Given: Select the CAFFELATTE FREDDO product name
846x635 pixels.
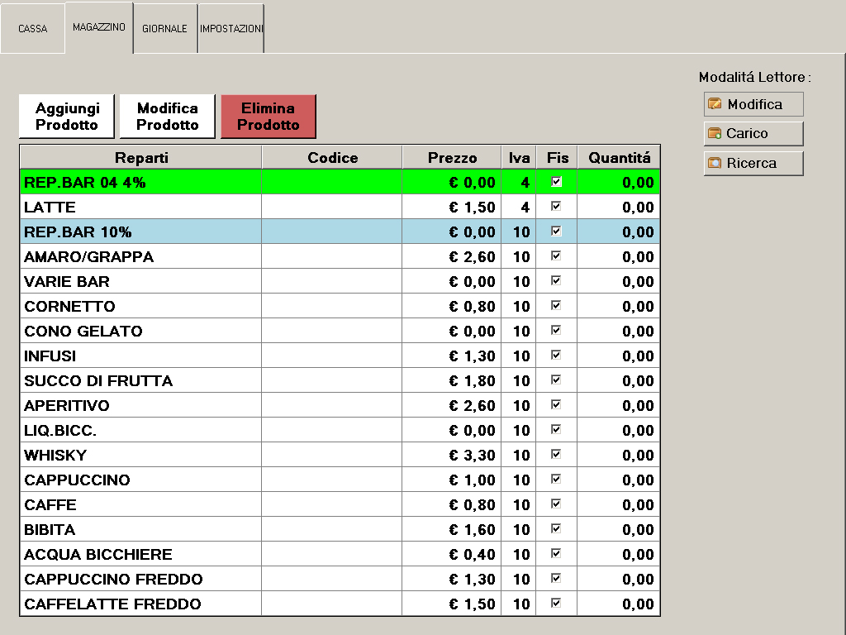Looking at the screenshot, I should (x=112, y=604).
